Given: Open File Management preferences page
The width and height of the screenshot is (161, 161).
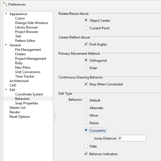Looking at the screenshot, I should [x=28, y=50].
